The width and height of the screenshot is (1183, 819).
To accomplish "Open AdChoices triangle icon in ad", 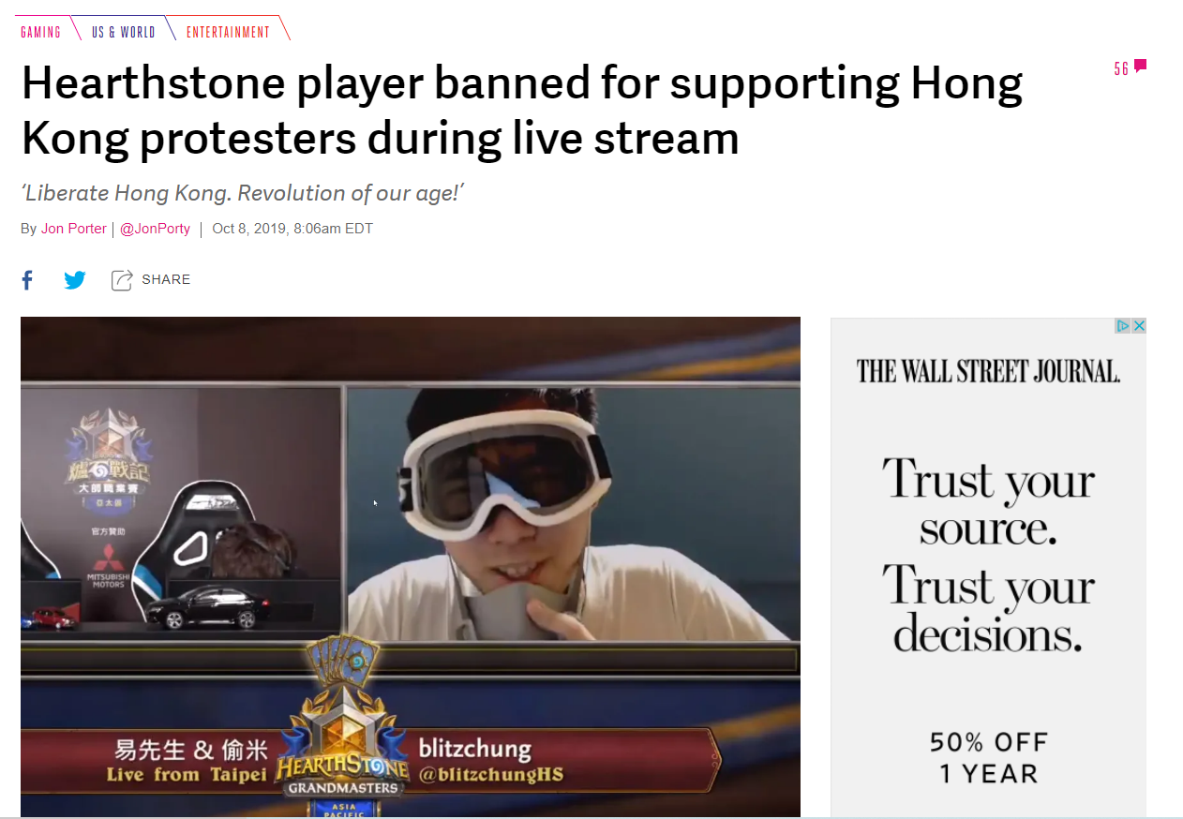I will 1123,326.
